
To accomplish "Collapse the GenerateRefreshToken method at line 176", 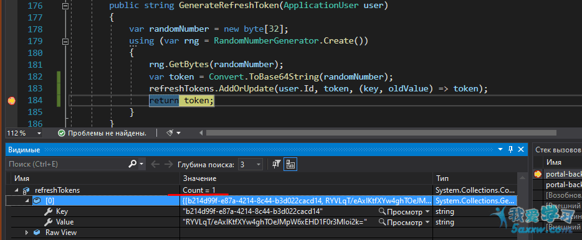I will coord(65,6).
